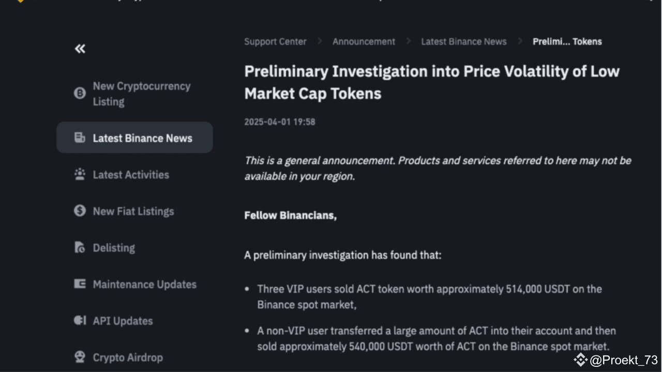Viewport: 662px width, 372px height.
Task: Click the Latest Activities people icon
Action: tap(79, 174)
